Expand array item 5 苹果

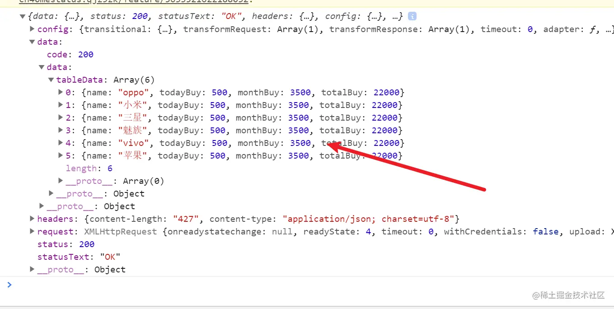point(61,155)
